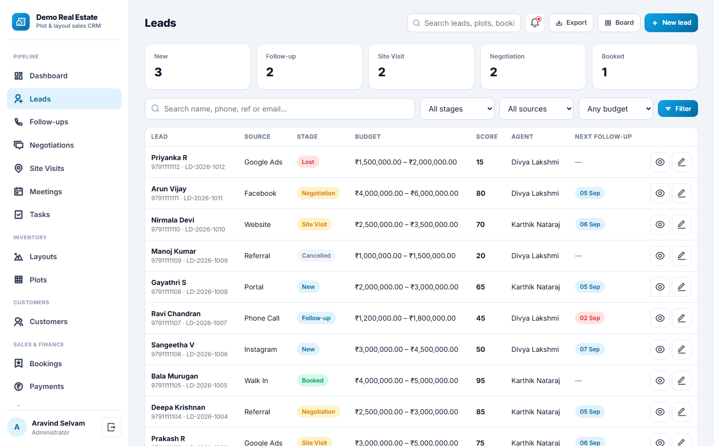Click the New lead button
Image resolution: width=714 pixels, height=446 pixels.
671,23
